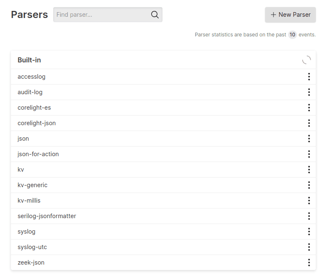Open the serilog-jsonformatter parser
Viewport: 325px width, 278px height.
pyautogui.click(x=47, y=216)
